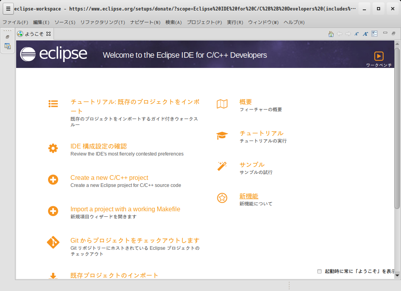Screen dimensions: 401x291
Task: Toggle 起動時に常に「ようこそ」を表示 checkbox
Action: (x=319, y=271)
